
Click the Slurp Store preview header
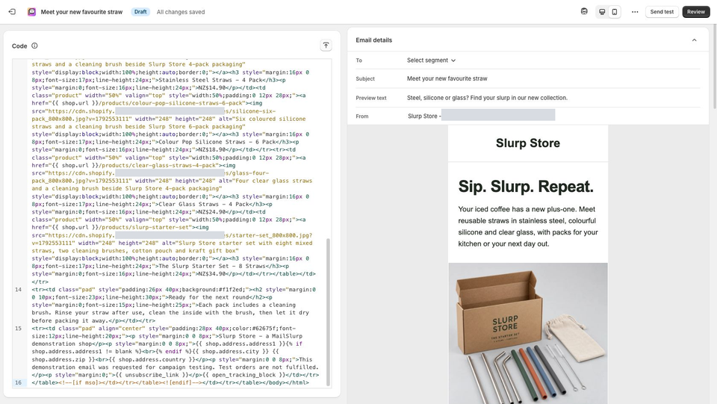point(528,143)
